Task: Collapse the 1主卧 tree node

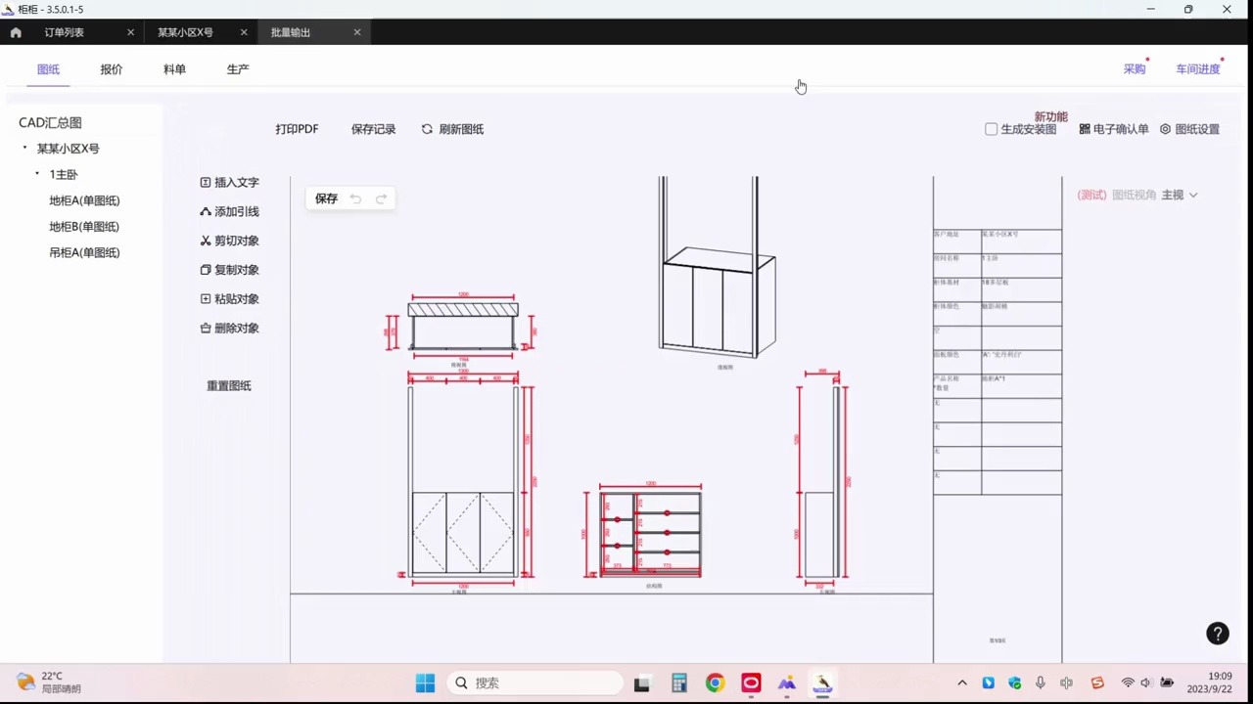Action: pos(37,174)
